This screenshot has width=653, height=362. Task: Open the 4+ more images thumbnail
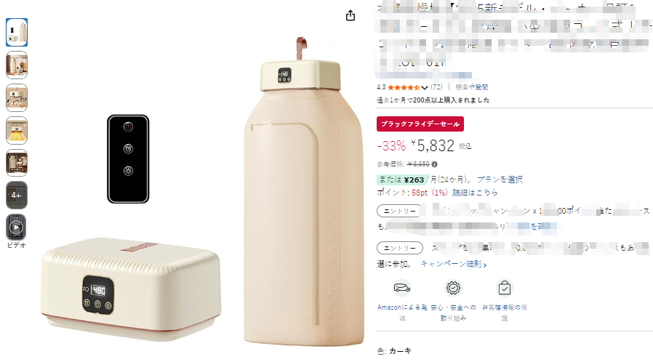pos(17,195)
